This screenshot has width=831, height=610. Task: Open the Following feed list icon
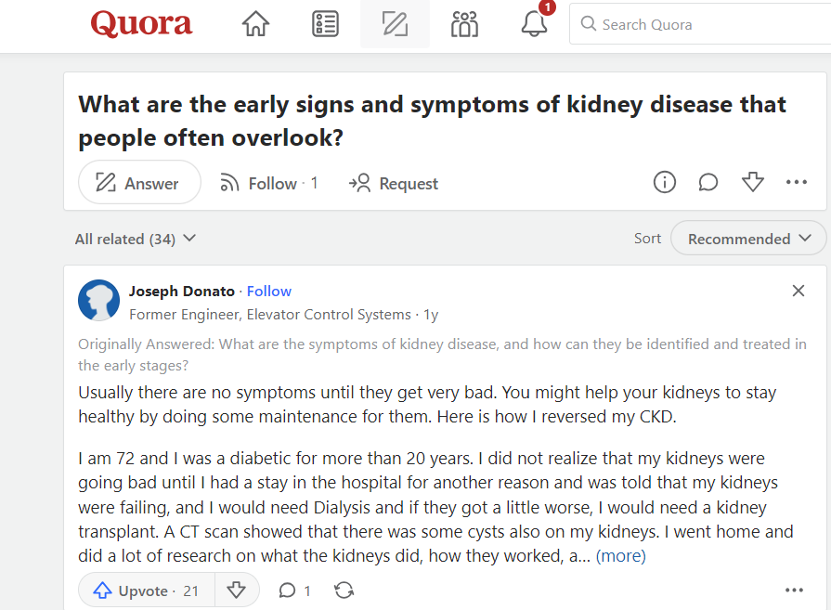click(x=325, y=25)
